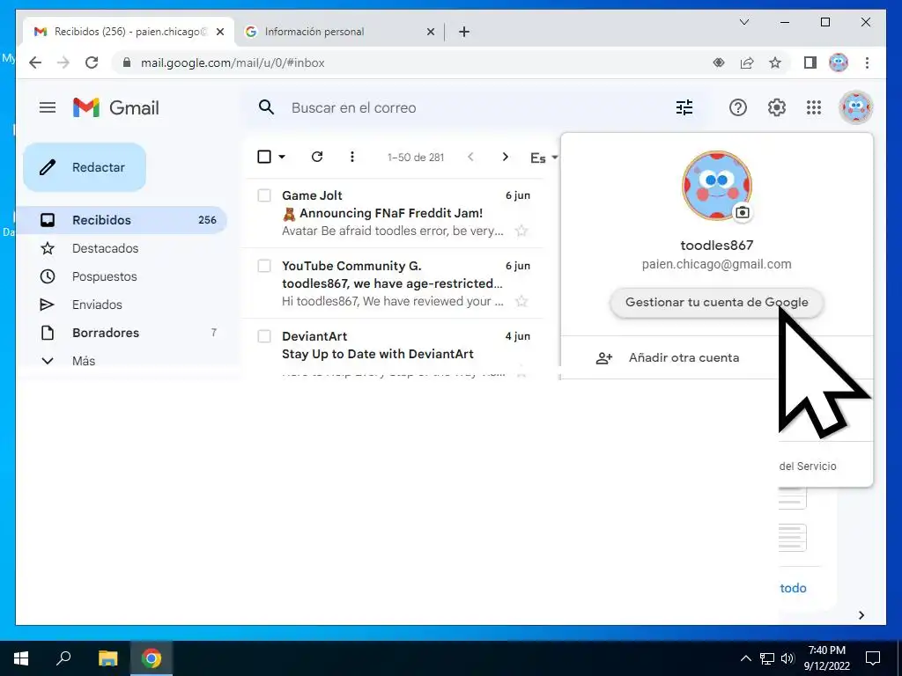Click the Gmail logo
This screenshot has width=902, height=676.
(x=115, y=107)
